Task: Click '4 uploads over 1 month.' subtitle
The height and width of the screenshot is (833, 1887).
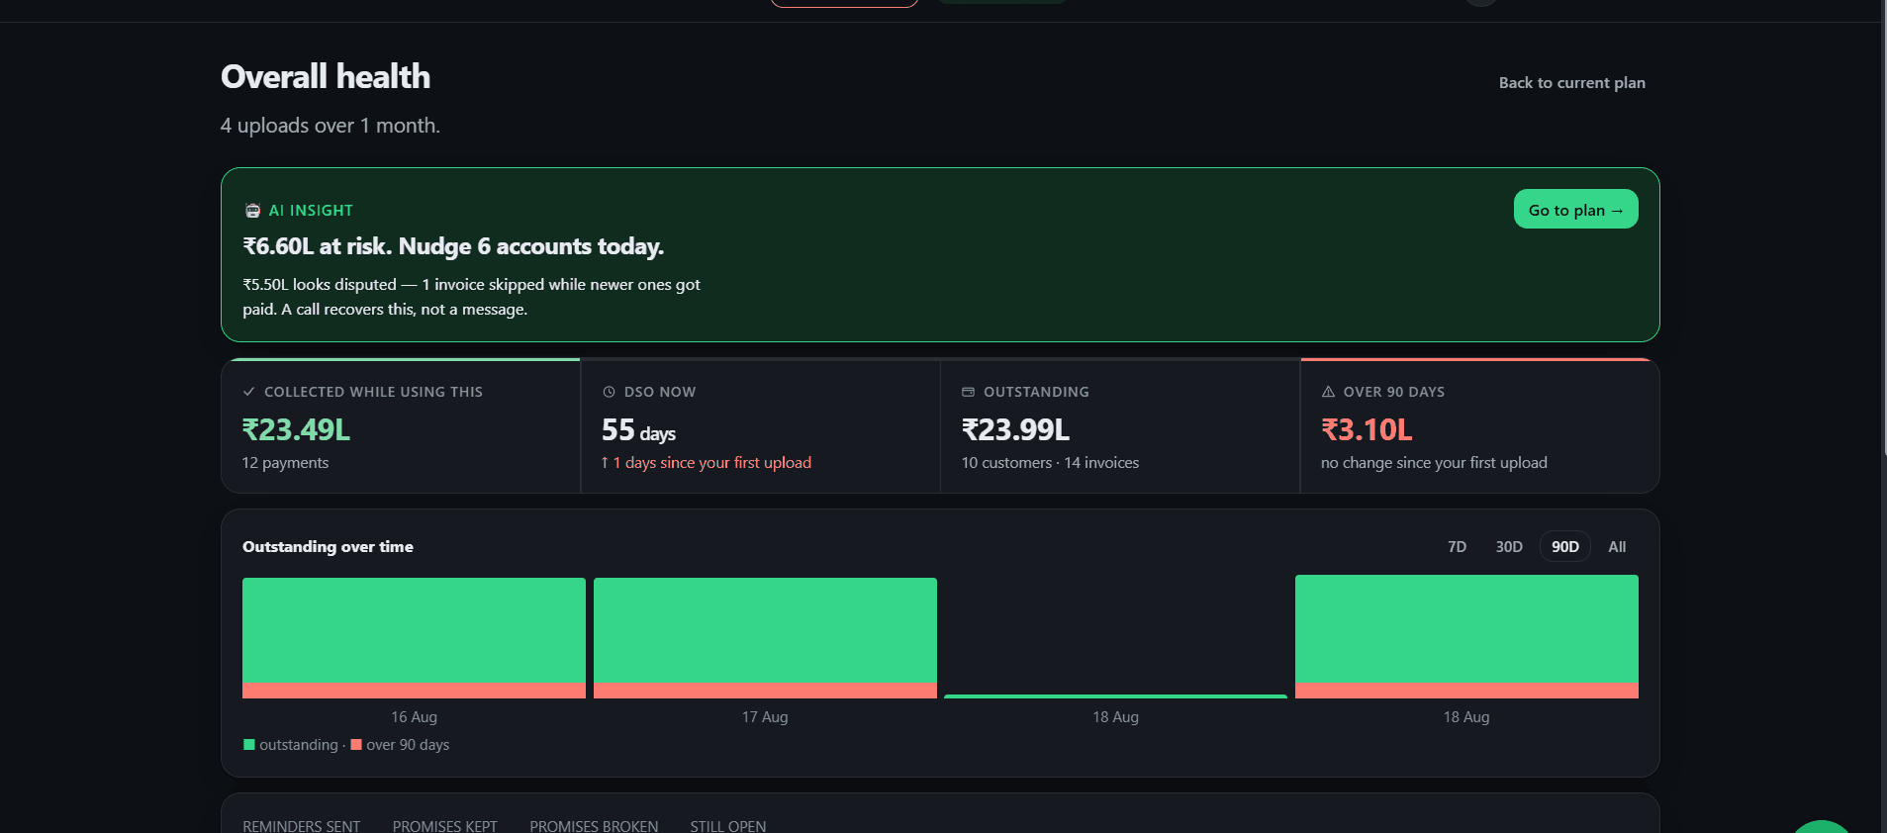Action: (330, 126)
